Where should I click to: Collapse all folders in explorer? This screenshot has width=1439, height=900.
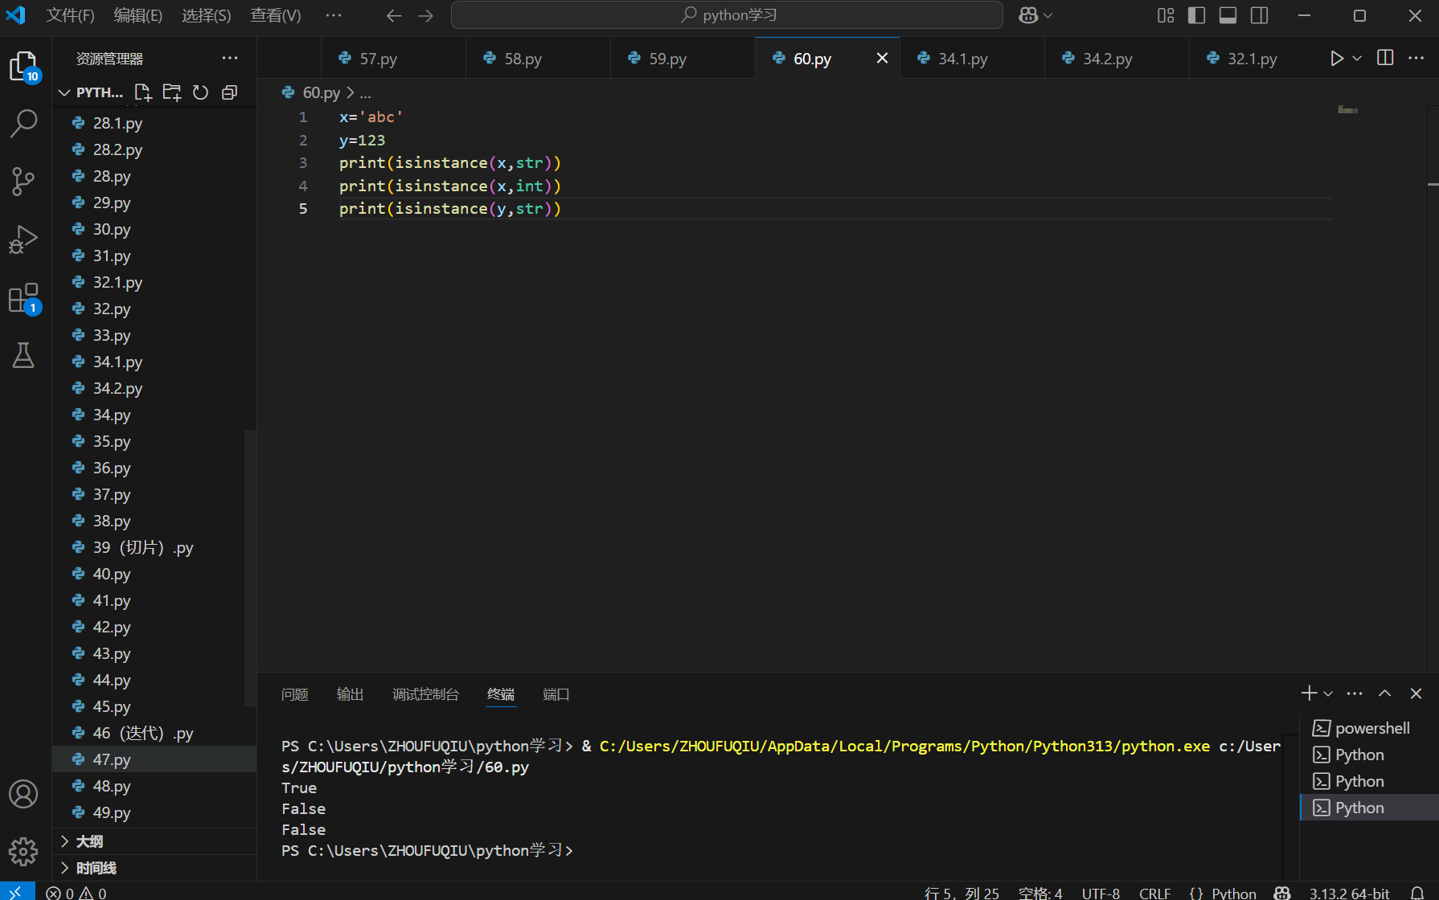point(230,92)
